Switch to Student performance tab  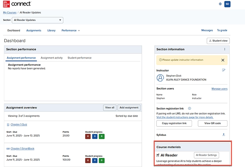point(79,58)
